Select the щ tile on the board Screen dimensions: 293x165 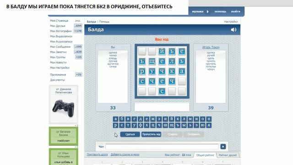click(152, 61)
